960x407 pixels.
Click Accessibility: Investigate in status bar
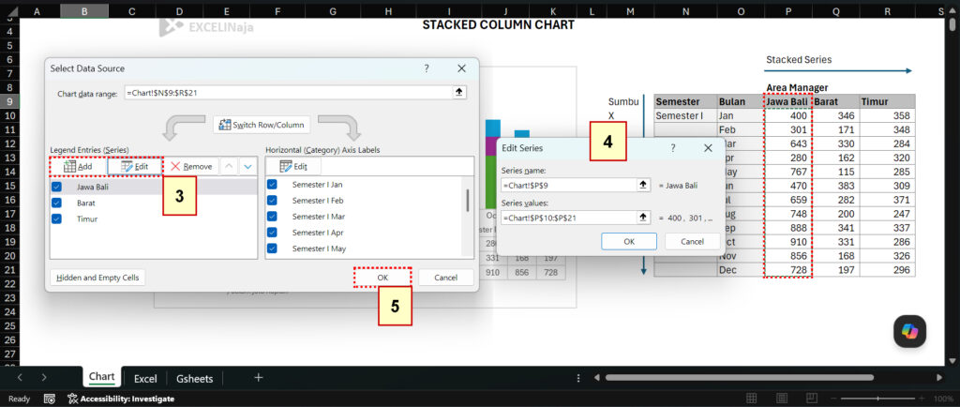point(121,399)
